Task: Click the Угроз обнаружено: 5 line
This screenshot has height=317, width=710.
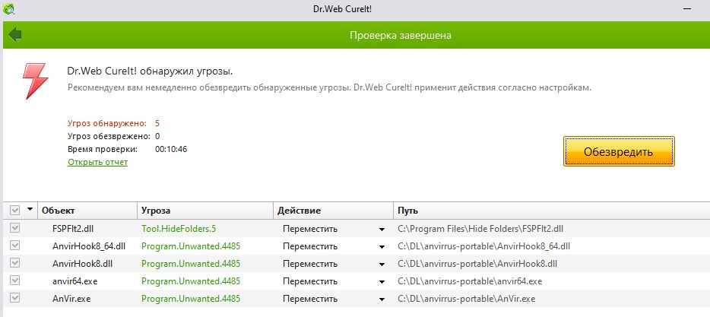Action: [113, 123]
